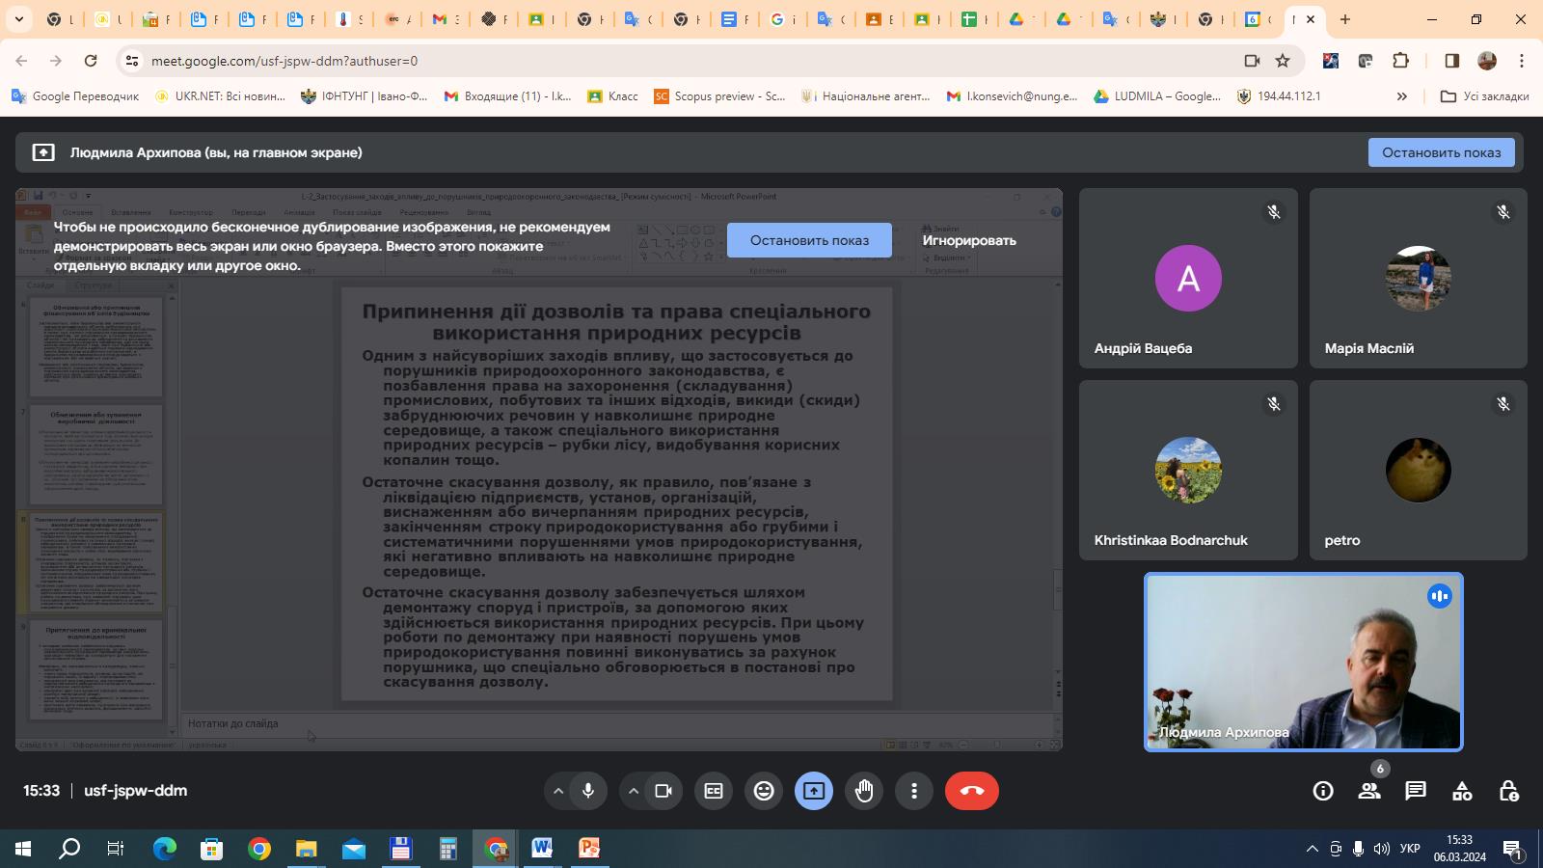Click the Андрій Вацеба participant tile
Screen dimensions: 1543x868
tap(1188, 279)
